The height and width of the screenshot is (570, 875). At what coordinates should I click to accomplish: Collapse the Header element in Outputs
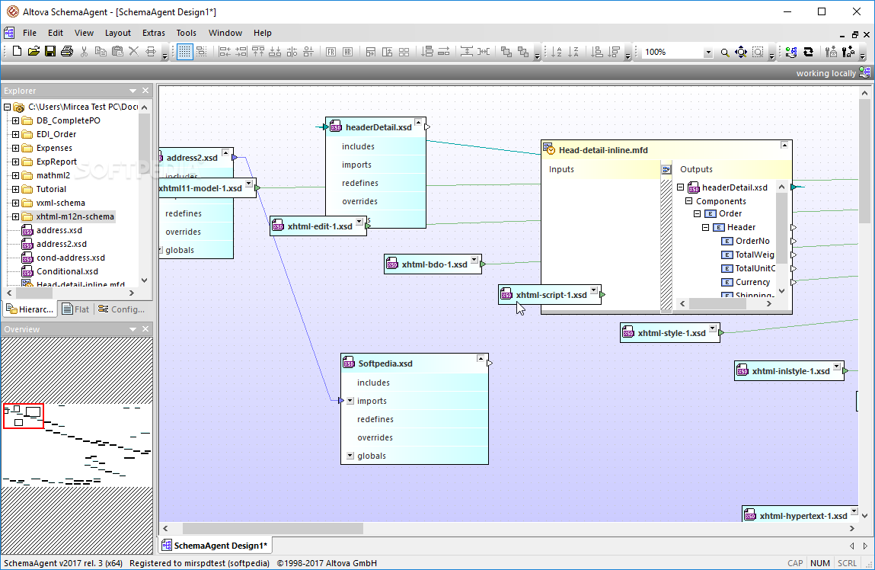[x=705, y=227]
